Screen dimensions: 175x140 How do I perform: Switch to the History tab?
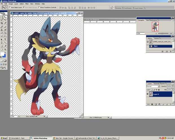pos(150,38)
